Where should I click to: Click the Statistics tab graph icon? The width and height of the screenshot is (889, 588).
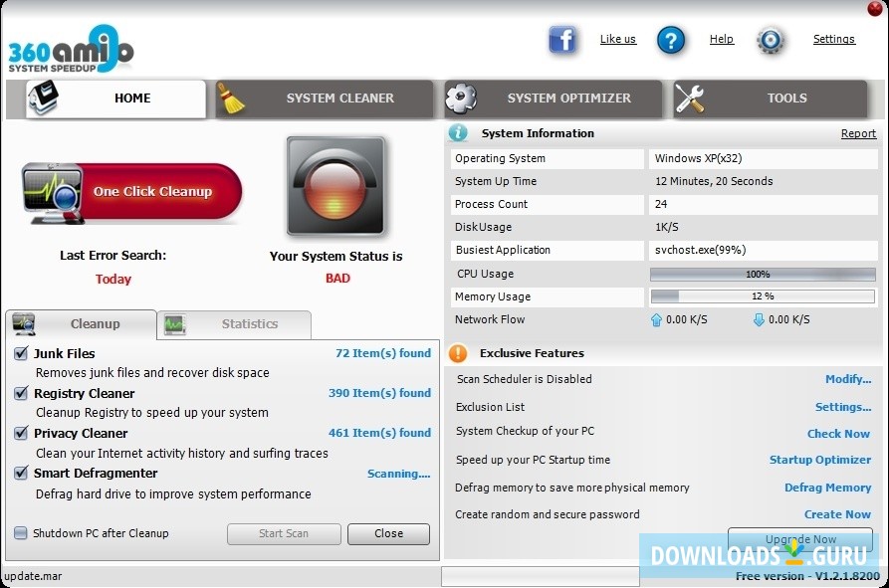(x=174, y=324)
